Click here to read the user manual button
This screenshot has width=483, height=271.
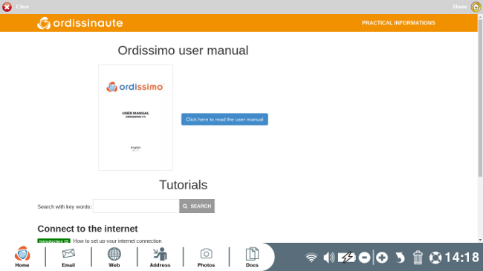click(x=224, y=120)
